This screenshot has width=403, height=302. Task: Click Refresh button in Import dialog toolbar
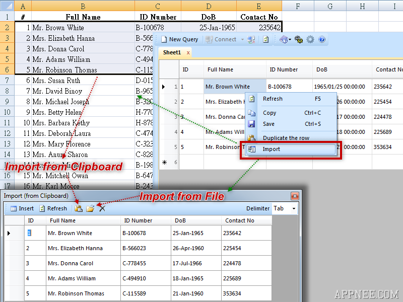[53, 208]
